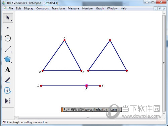Expand the Straightedge tool flyout triangle
The height and width of the screenshot is (126, 168).
(x=11, y=52)
